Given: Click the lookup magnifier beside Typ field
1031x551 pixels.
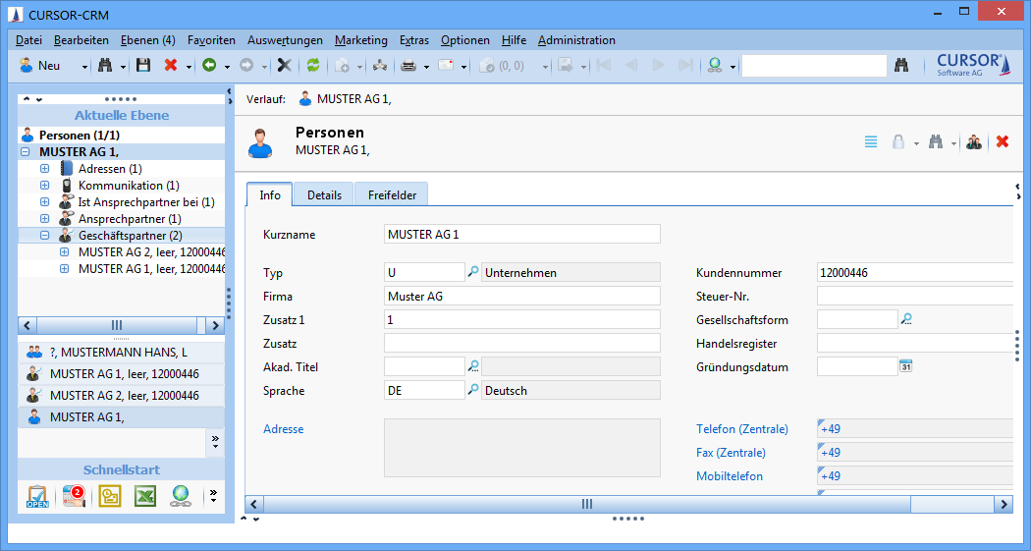Looking at the screenshot, I should (473, 272).
